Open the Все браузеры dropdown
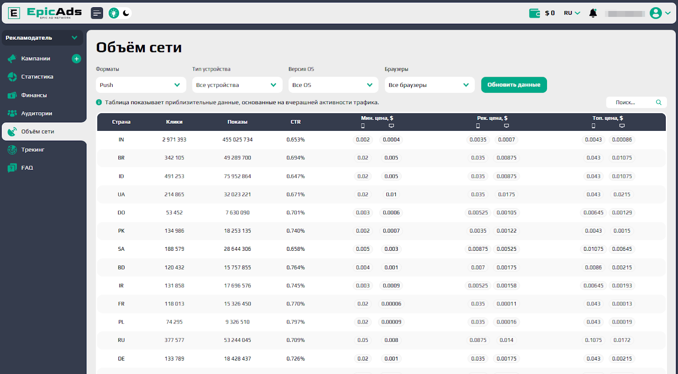Viewport: 678px width, 374px height. click(x=429, y=85)
